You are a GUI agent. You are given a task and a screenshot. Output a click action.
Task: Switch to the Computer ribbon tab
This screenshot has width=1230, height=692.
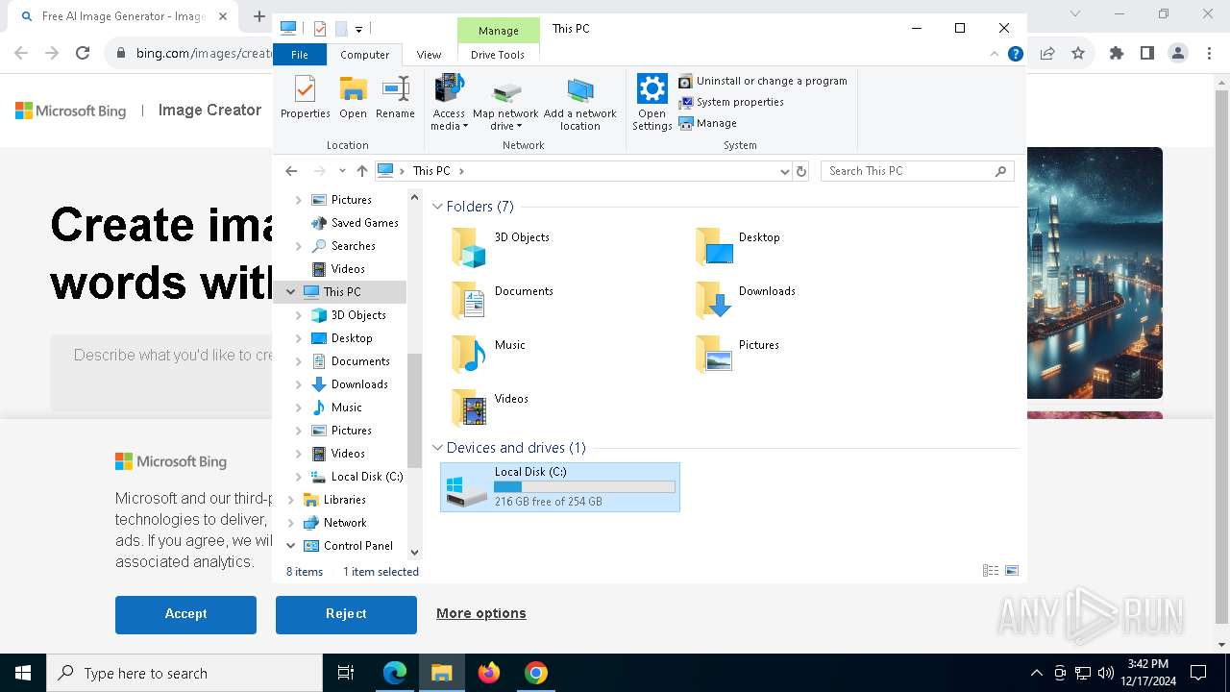pyautogui.click(x=364, y=55)
